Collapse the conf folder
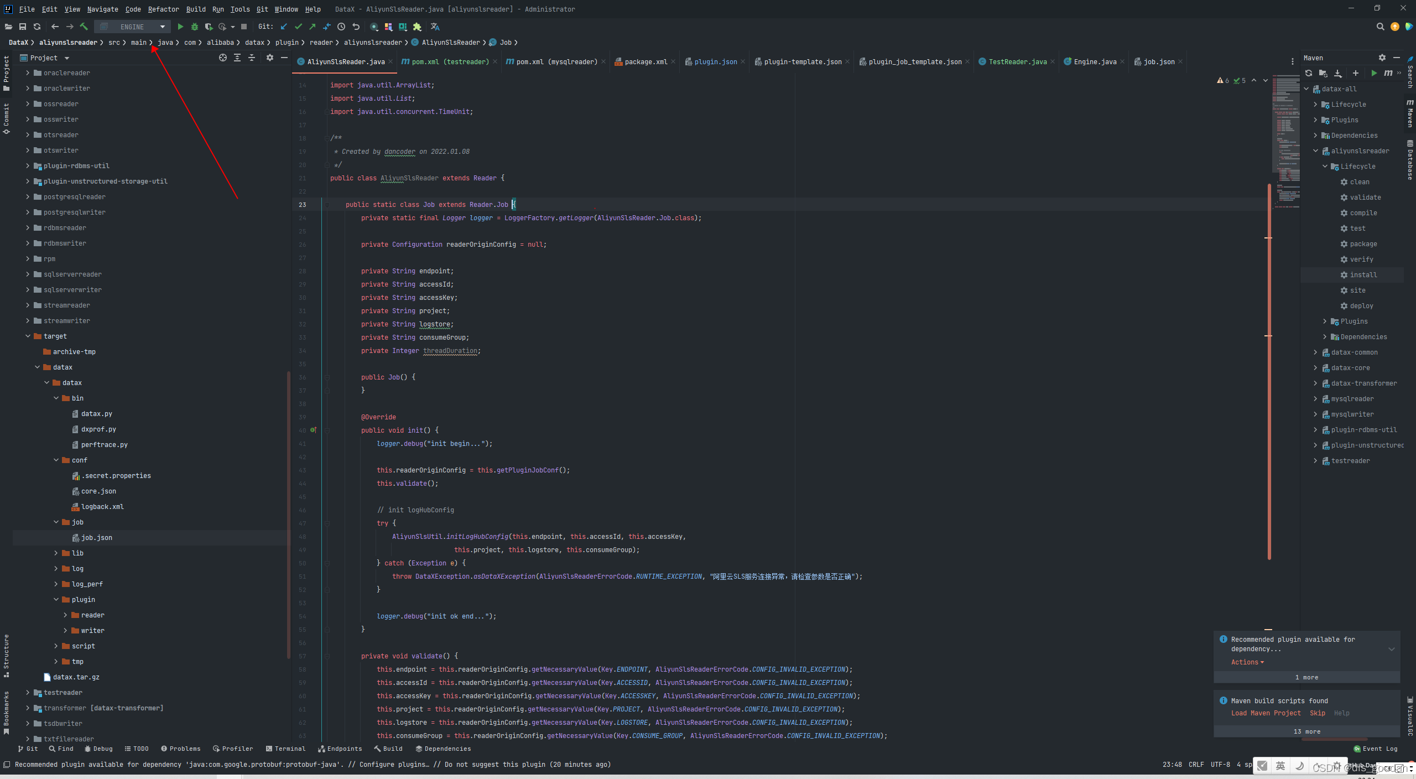 [56, 460]
